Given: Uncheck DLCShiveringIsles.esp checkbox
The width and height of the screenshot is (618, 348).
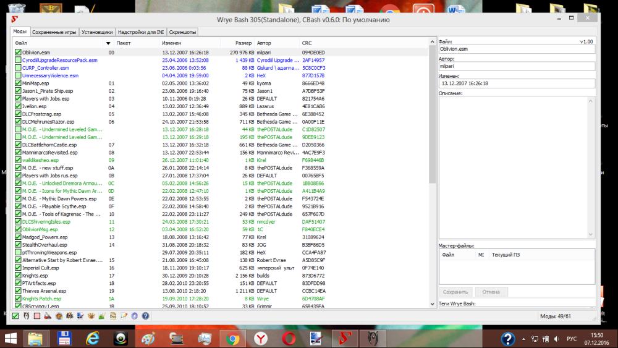Looking at the screenshot, I should pyautogui.click(x=18, y=221).
